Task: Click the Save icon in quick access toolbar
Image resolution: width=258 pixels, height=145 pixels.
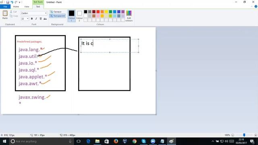Action: (x=8, y=2)
